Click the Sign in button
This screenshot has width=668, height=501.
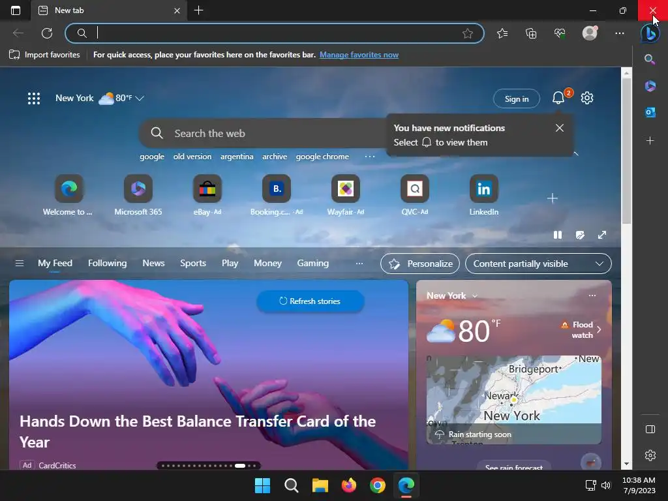pyautogui.click(x=517, y=99)
